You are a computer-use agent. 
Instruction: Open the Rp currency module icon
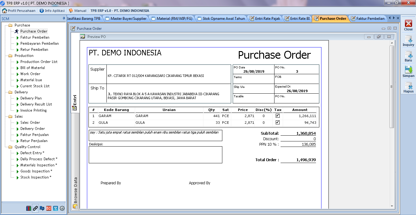pos(42,208)
